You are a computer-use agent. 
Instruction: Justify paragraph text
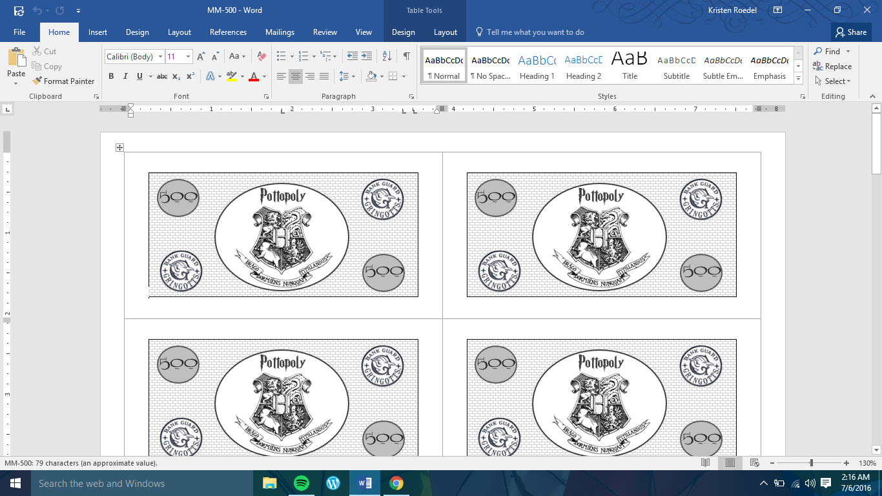[x=324, y=76]
